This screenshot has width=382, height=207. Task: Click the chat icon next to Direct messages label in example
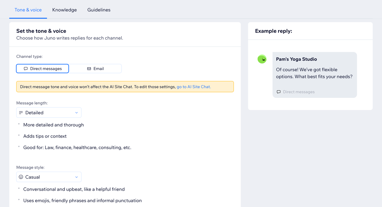[x=279, y=92]
